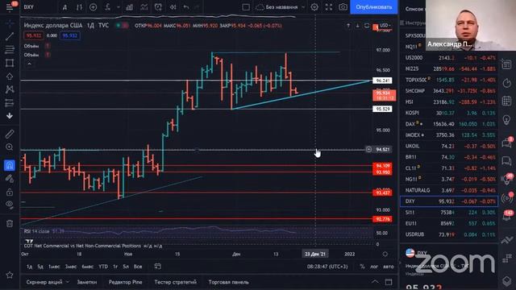516x290 pixels.
Task: Select the Fibonacci/pitchfork tool group
Action: pyautogui.click(x=10, y=50)
